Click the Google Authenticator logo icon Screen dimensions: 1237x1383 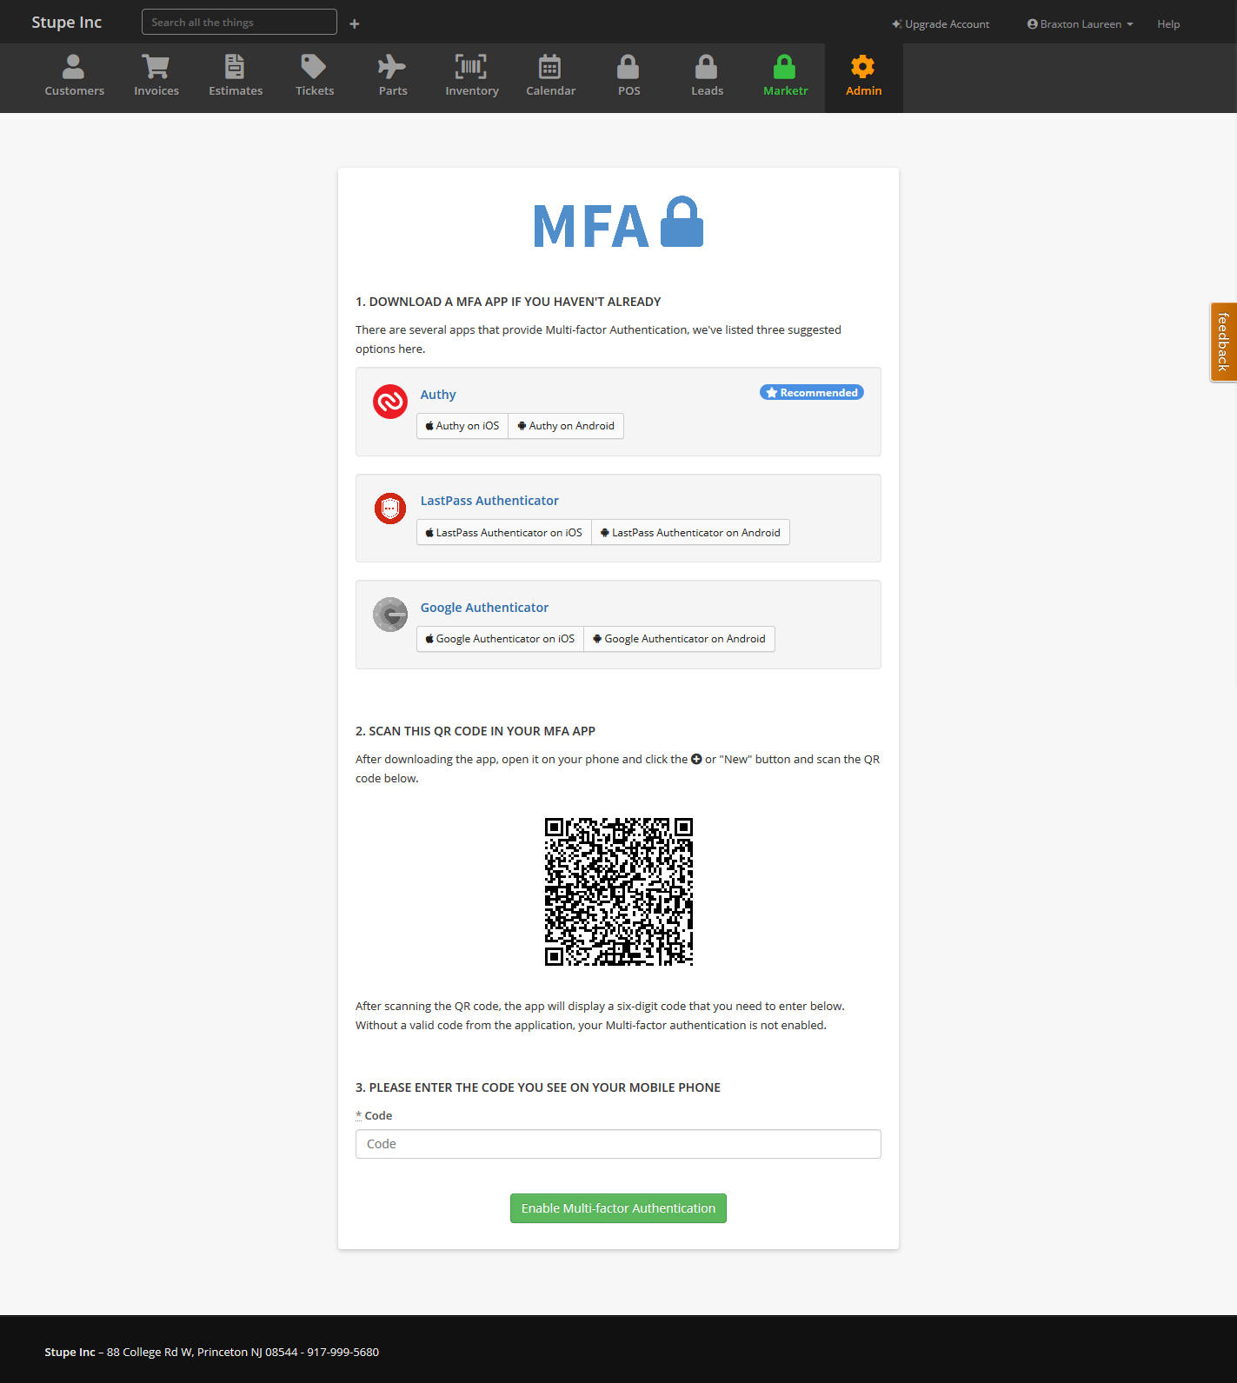tap(390, 615)
